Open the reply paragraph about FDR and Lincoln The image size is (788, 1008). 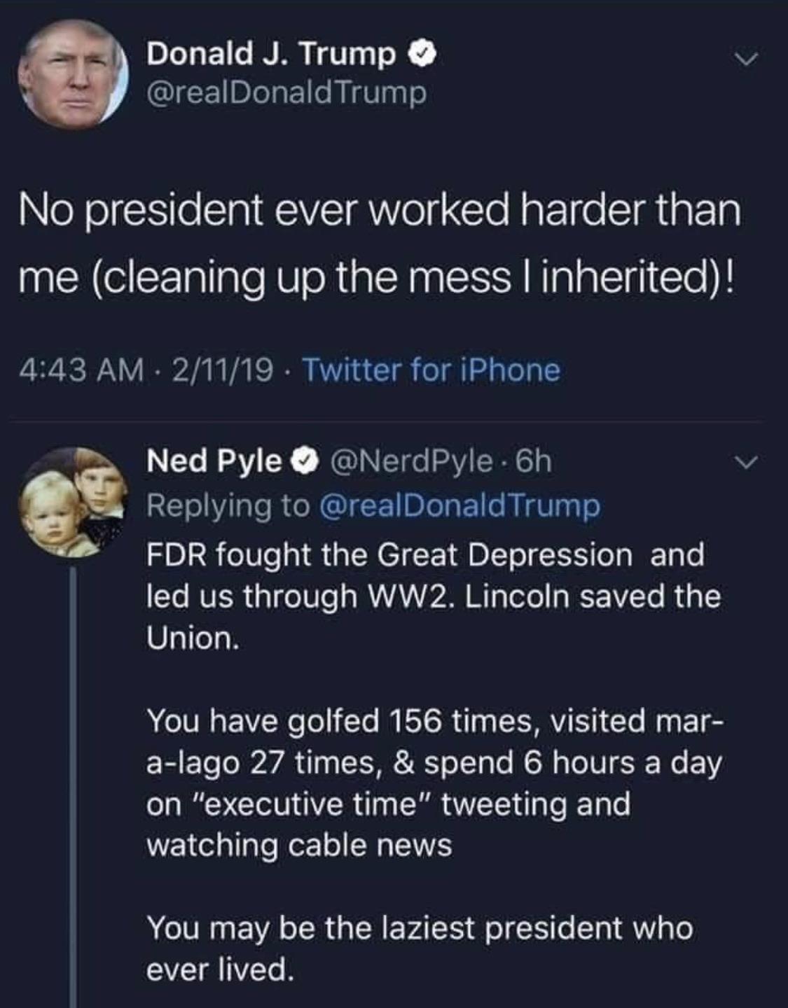[433, 596]
